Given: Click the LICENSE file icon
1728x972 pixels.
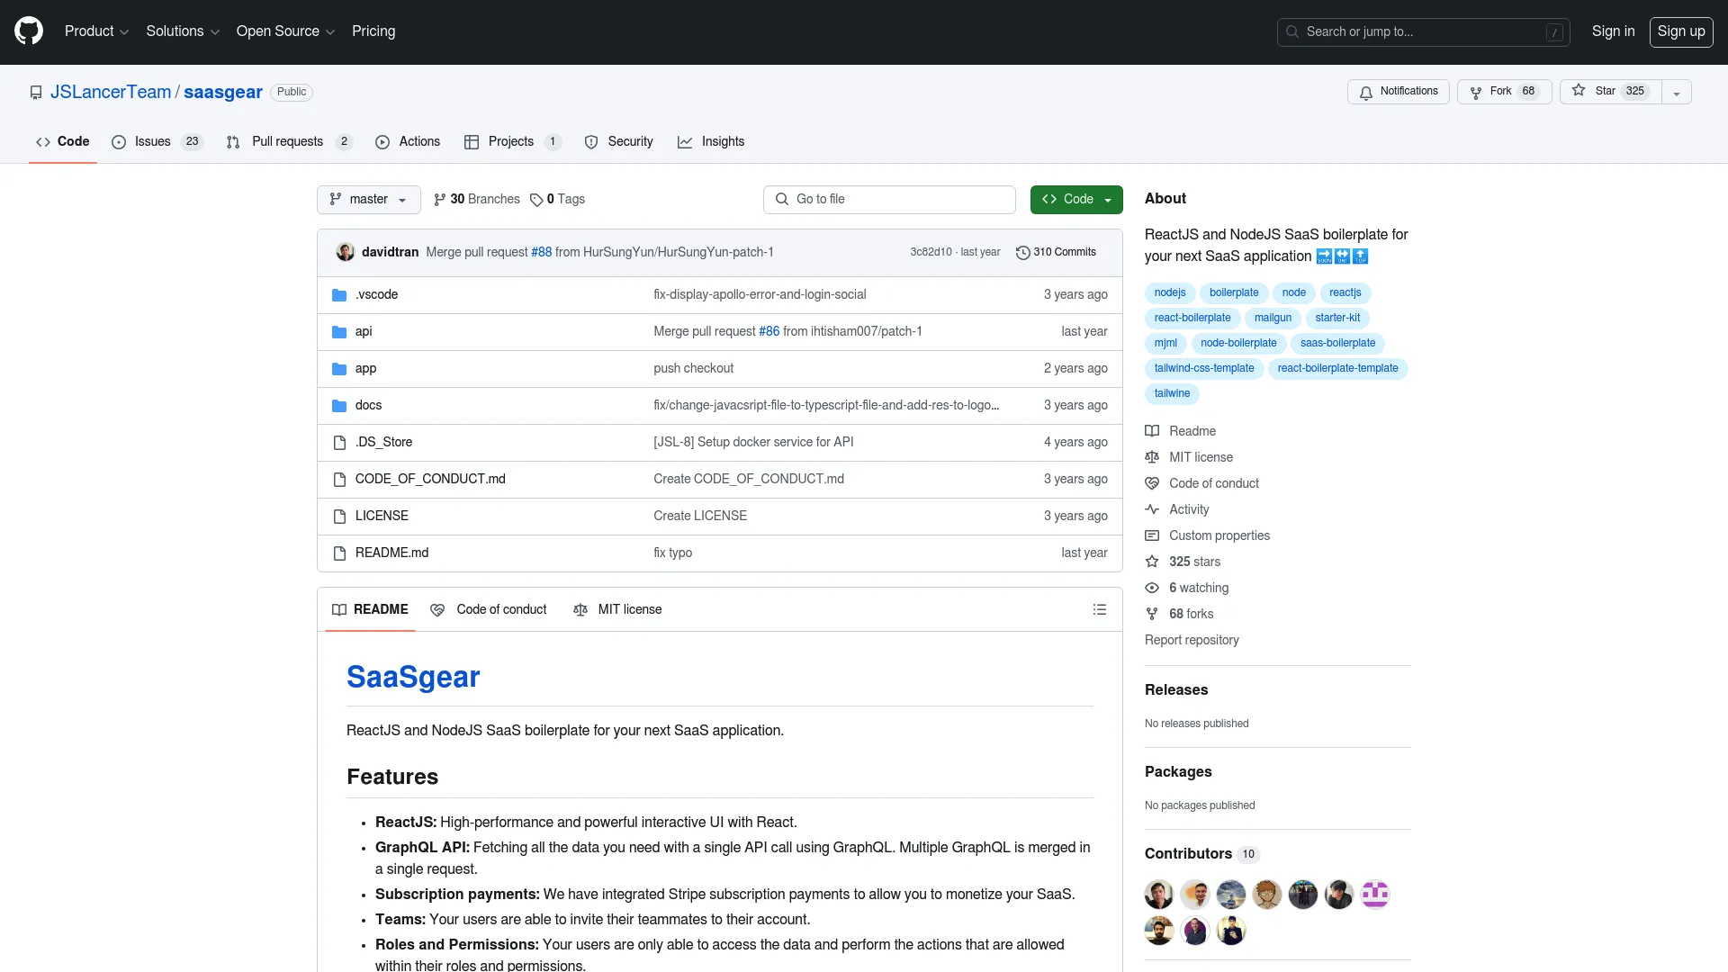Looking at the screenshot, I should 339,517.
